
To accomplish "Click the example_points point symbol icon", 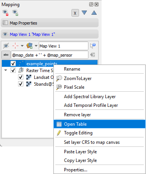I will click(x=21, y=63).
